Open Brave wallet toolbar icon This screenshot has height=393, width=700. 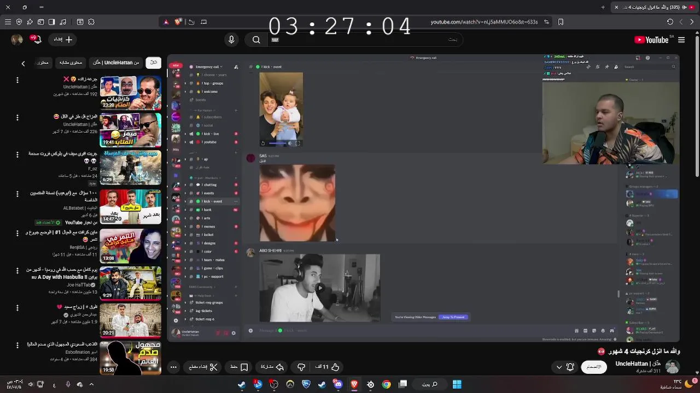coord(40,22)
